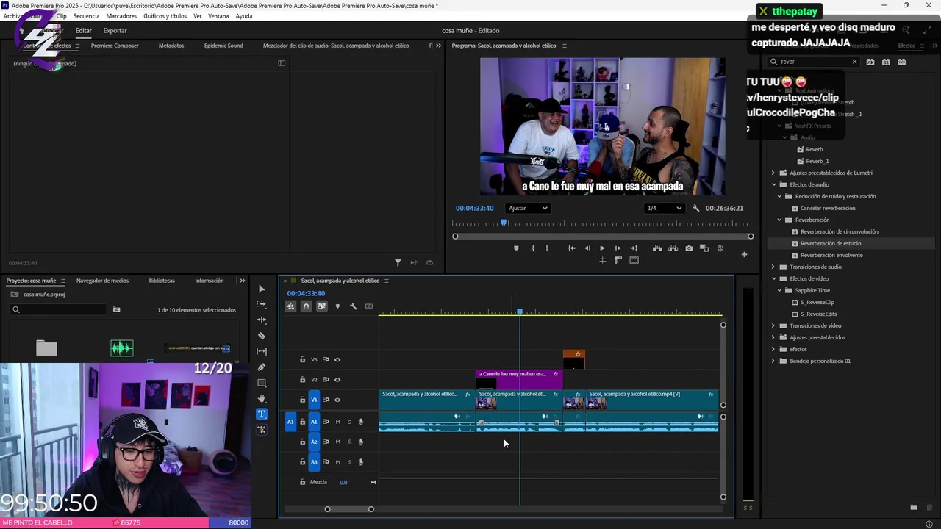This screenshot has height=529, width=941.
Task: Step back one frame
Action: pyautogui.click(x=587, y=248)
